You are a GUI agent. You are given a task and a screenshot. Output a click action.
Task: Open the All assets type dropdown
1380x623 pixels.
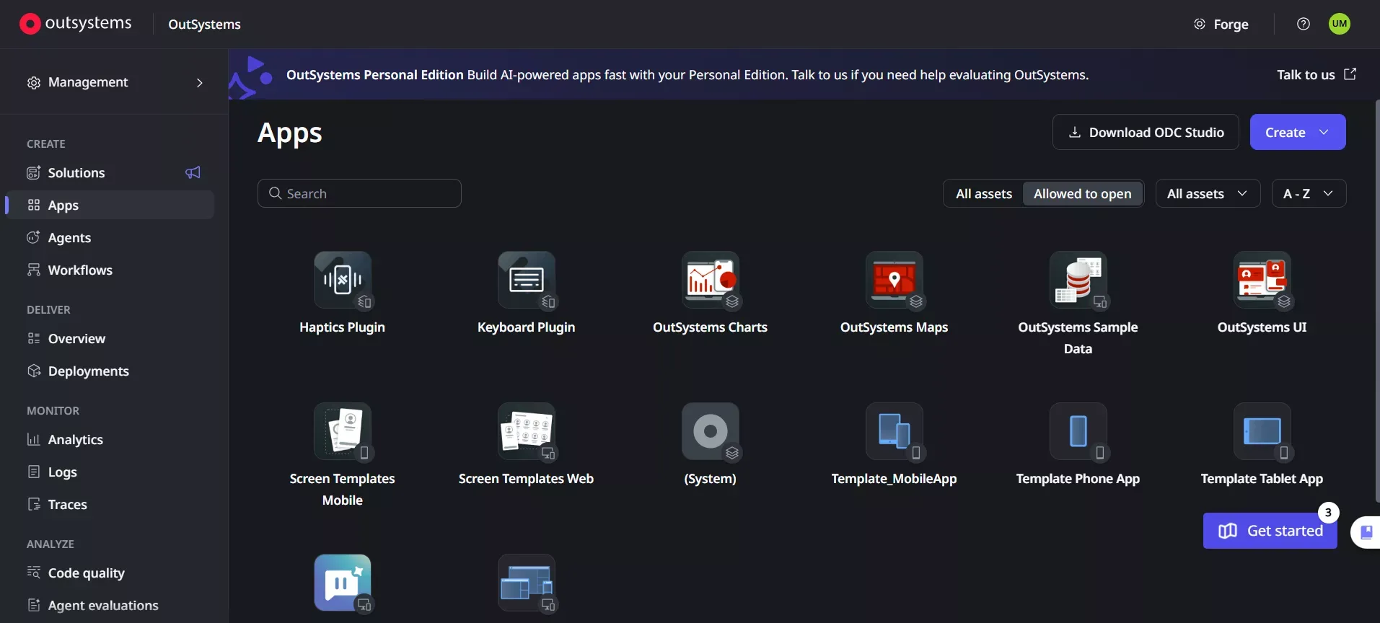point(1208,193)
